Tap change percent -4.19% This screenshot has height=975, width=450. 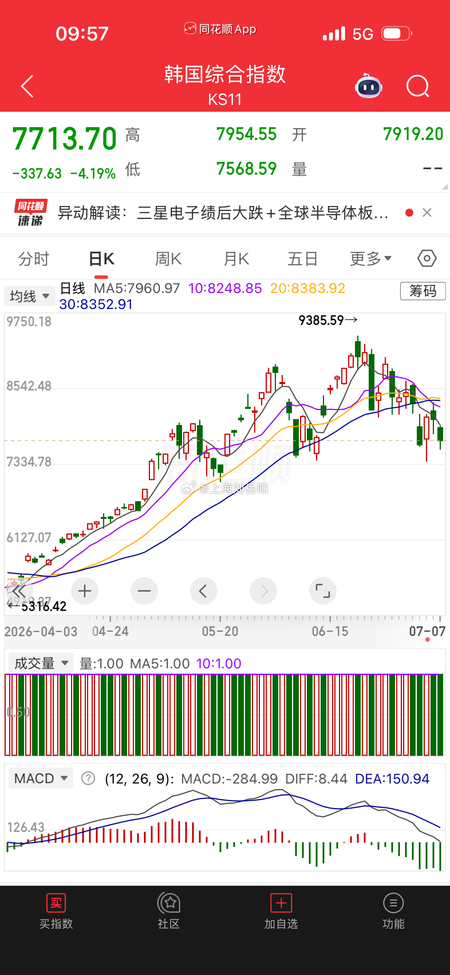pyautogui.click(x=93, y=174)
